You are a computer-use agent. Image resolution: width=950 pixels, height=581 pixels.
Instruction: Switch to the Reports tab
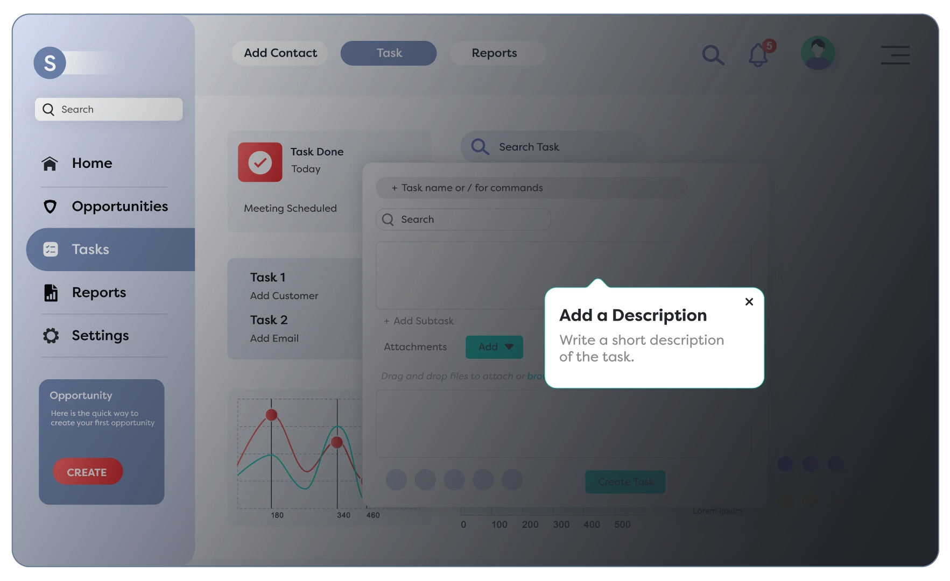pyautogui.click(x=494, y=53)
